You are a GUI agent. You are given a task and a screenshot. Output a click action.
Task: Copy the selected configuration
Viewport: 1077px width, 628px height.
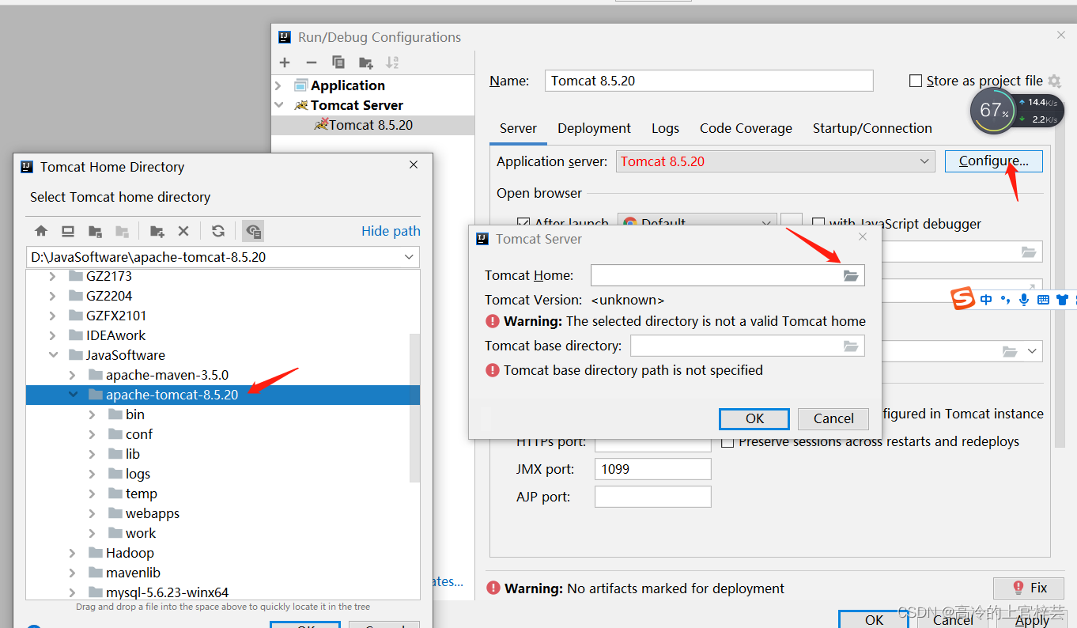338,62
